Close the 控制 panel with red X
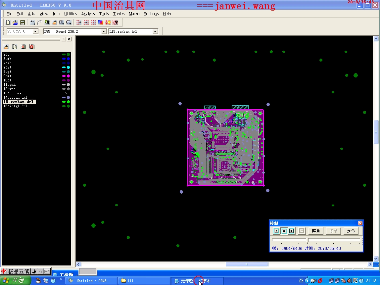 [x=360, y=223]
